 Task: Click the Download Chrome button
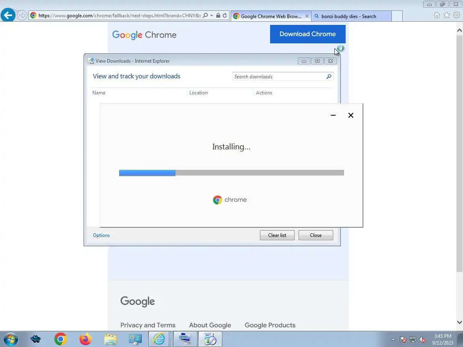[308, 34]
